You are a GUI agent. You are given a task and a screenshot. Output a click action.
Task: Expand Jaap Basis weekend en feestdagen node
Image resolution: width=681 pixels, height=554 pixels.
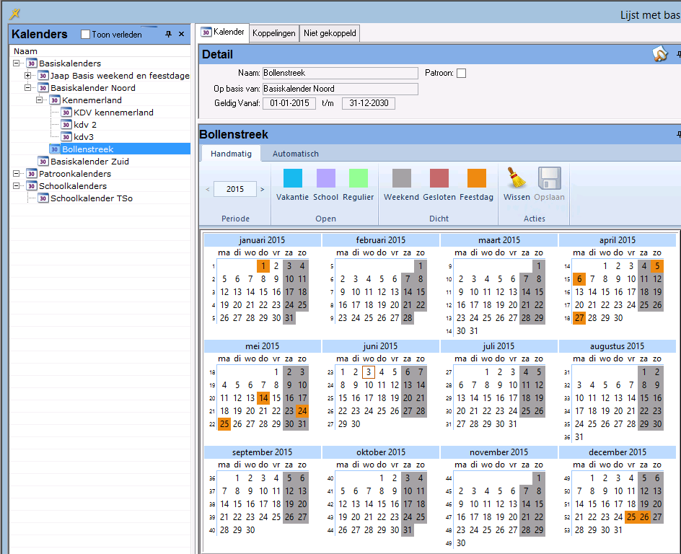click(27, 76)
